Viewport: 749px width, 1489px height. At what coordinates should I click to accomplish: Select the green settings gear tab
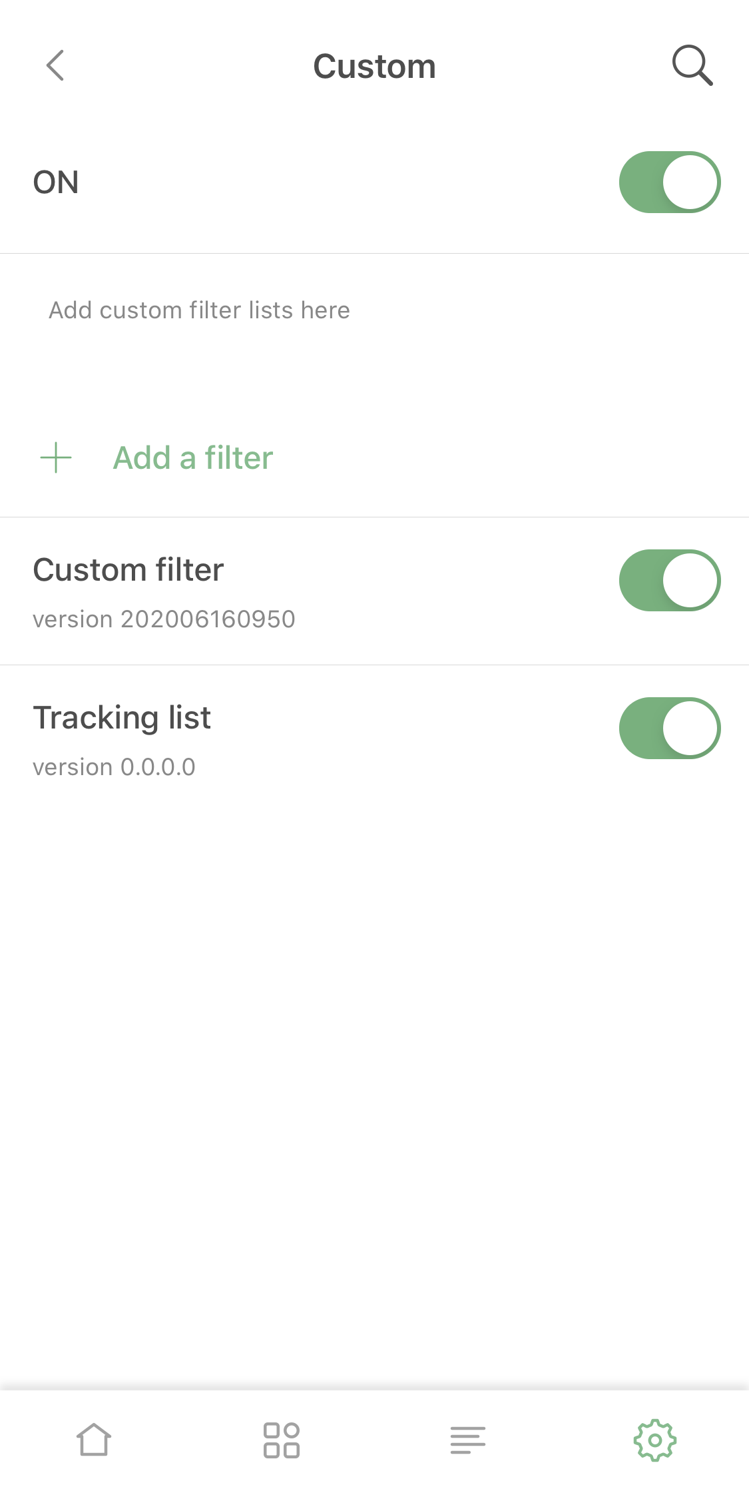tap(655, 1440)
